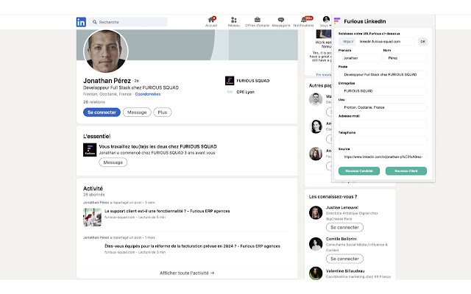This screenshot has height=294, width=471.
Task: Click the https:// prefix label
Action: point(348,41)
